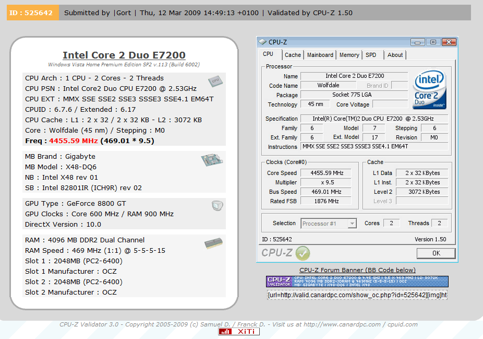Click the Intel Core 2 Duo logo
Screen dimensions: 483x339
429,90
